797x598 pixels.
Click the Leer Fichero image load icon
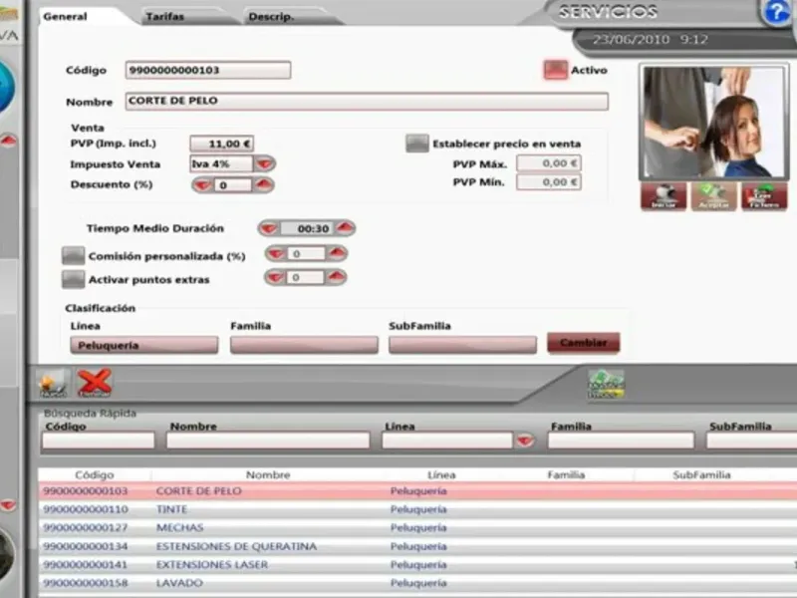(x=764, y=196)
